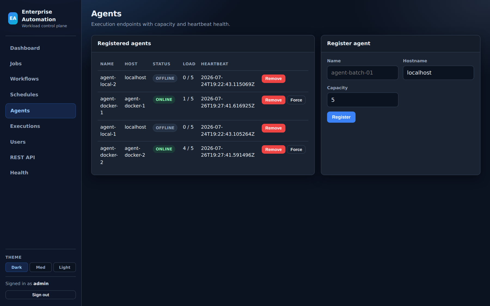Focus the Hostname input field
The width and height of the screenshot is (490, 306).
click(x=438, y=73)
